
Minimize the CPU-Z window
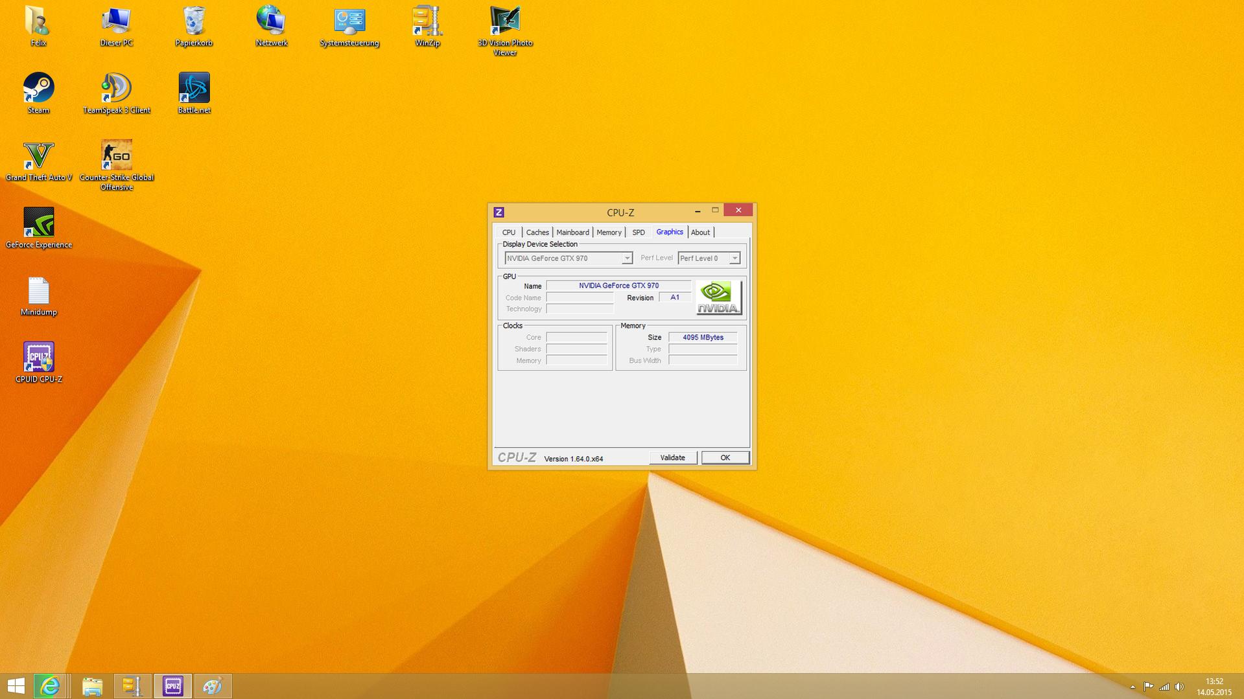pyautogui.click(x=698, y=211)
